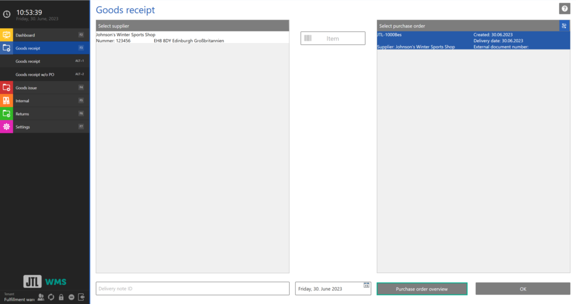This screenshot has width=576, height=304.
Task: Click the Delivery note ID field
Action: click(x=192, y=289)
